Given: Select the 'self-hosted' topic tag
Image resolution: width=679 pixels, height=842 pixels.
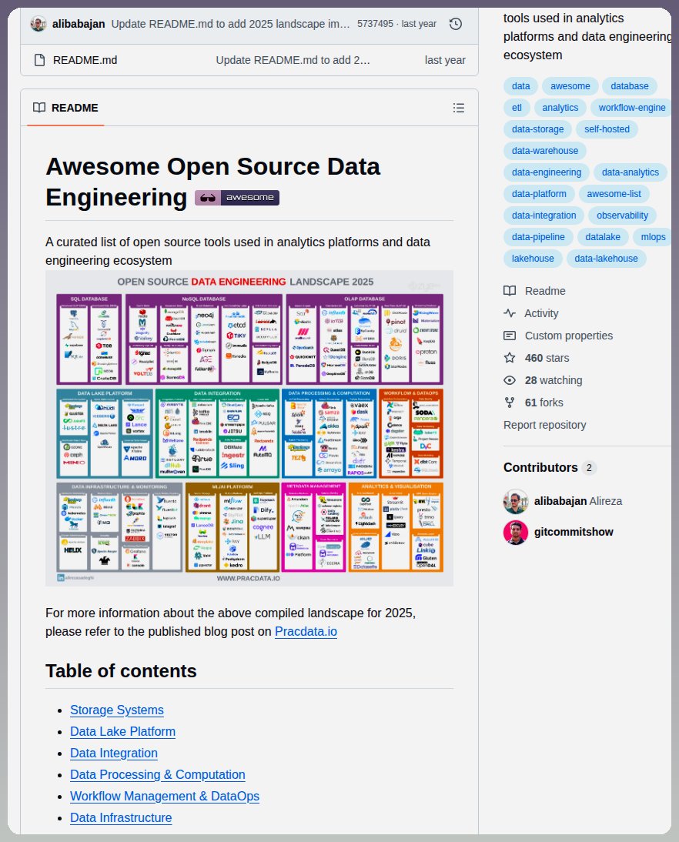Looking at the screenshot, I should (x=607, y=129).
